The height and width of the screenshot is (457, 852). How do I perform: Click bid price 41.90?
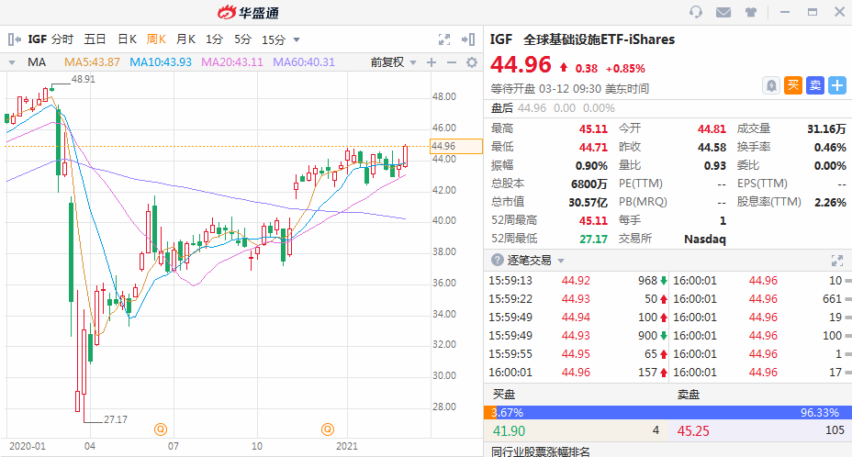[x=510, y=431]
